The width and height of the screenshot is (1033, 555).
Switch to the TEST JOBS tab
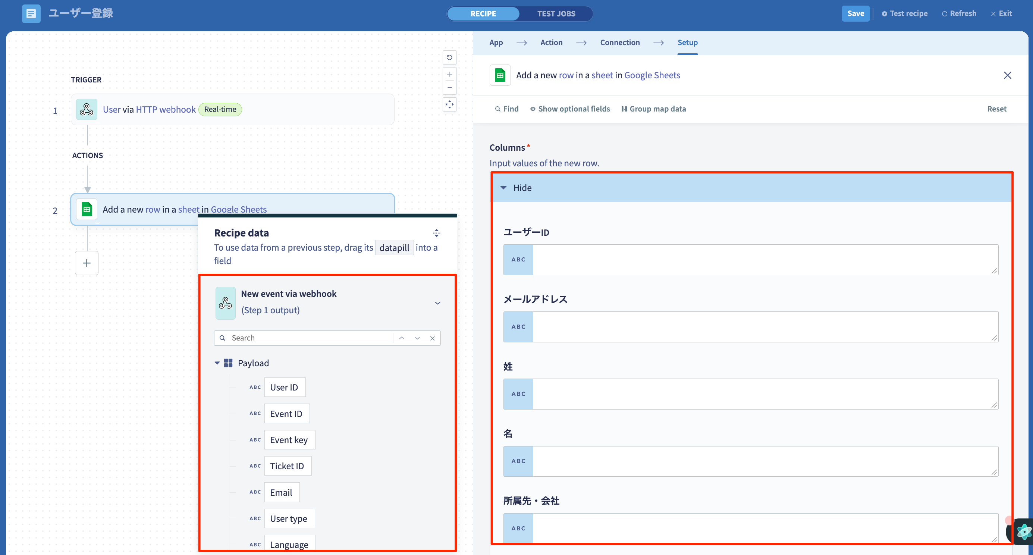pyautogui.click(x=556, y=14)
